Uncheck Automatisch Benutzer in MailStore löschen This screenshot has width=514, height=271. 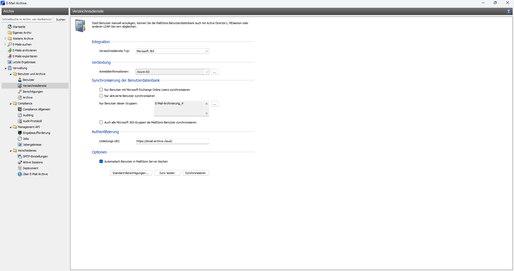101,161
